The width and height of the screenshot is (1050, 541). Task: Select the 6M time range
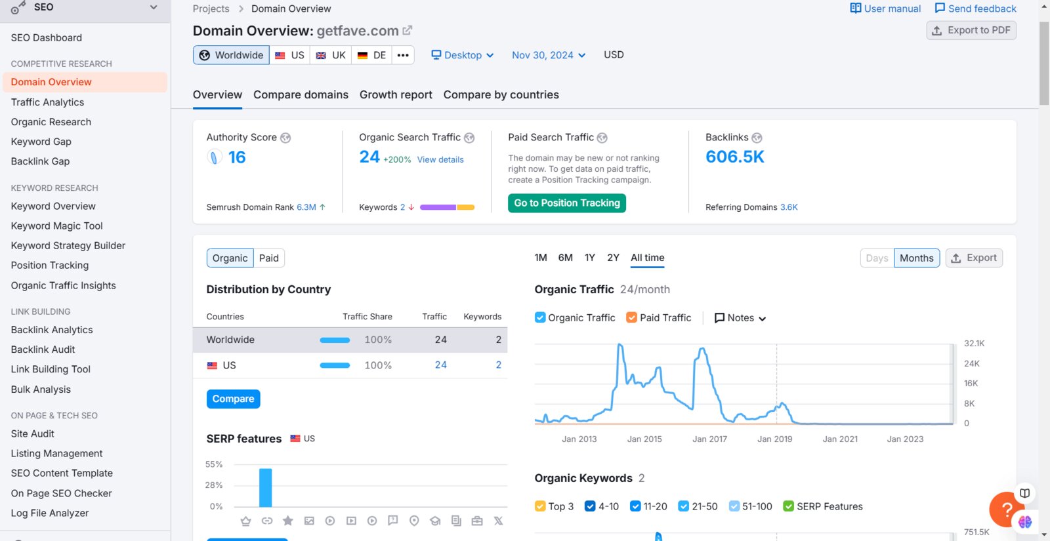[x=566, y=258]
